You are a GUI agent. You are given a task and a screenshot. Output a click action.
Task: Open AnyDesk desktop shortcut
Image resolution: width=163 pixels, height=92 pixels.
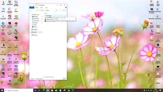(10, 17)
